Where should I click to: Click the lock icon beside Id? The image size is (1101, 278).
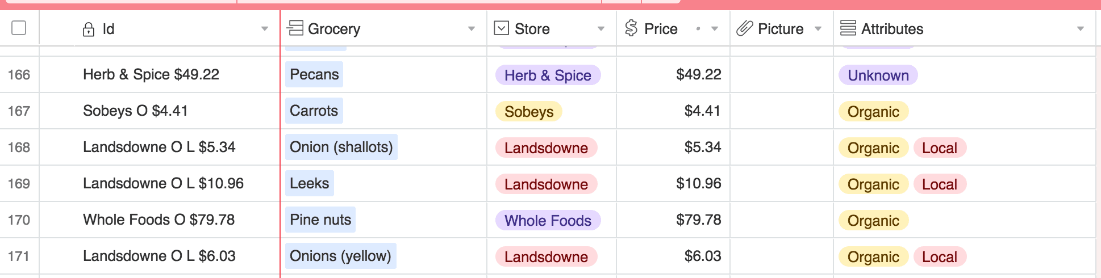89,29
